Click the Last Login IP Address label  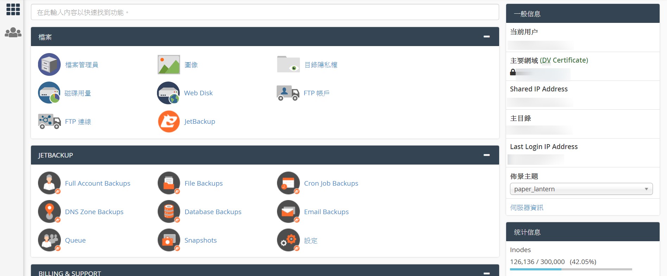544,147
